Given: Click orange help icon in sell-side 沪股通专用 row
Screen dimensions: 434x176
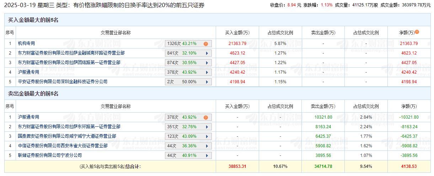Looking at the screenshot, I should 205,118.
